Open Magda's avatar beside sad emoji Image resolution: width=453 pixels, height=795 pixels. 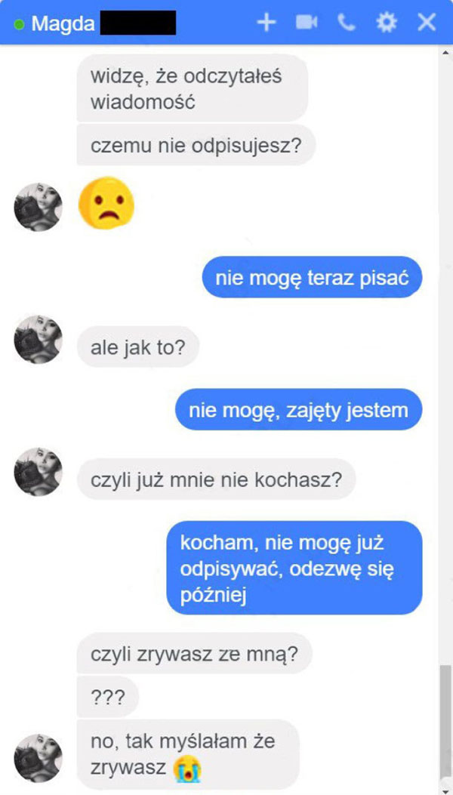click(x=38, y=207)
